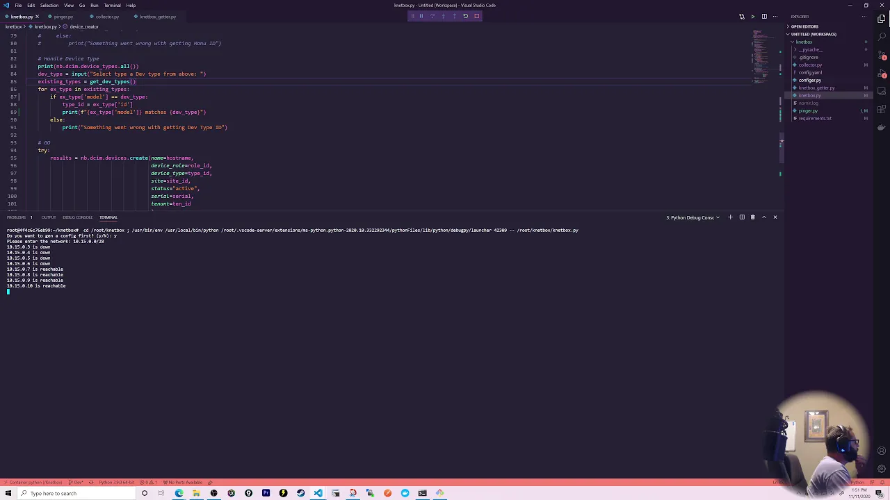This screenshot has height=500, width=890.
Task: Step over in debug toolbar
Action: [432, 16]
